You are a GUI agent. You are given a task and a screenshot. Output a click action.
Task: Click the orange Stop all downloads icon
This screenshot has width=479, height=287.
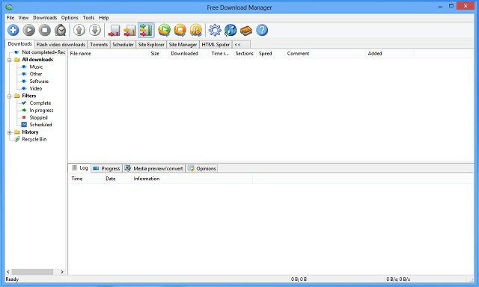pos(180,30)
